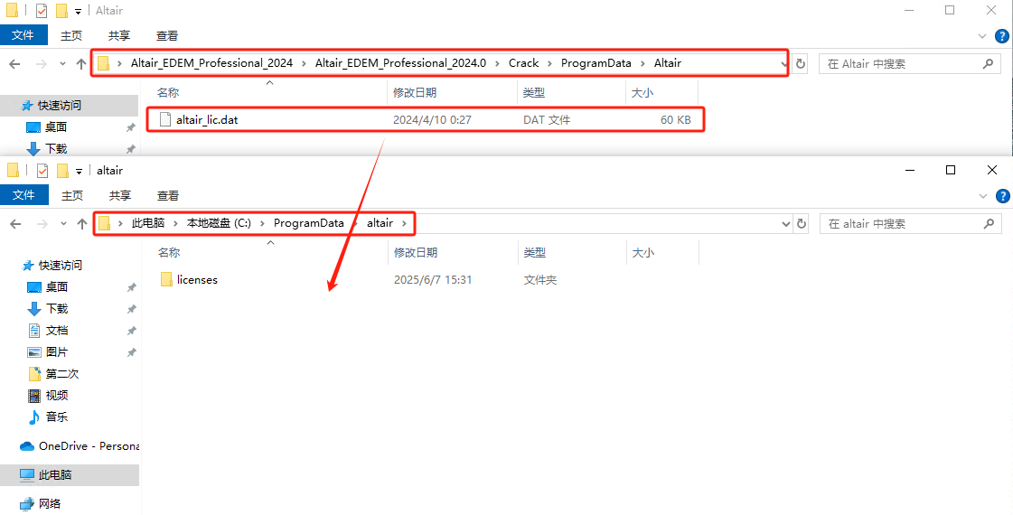1013x515 pixels.
Task: Go forward in lower altair window
Action: [42, 223]
